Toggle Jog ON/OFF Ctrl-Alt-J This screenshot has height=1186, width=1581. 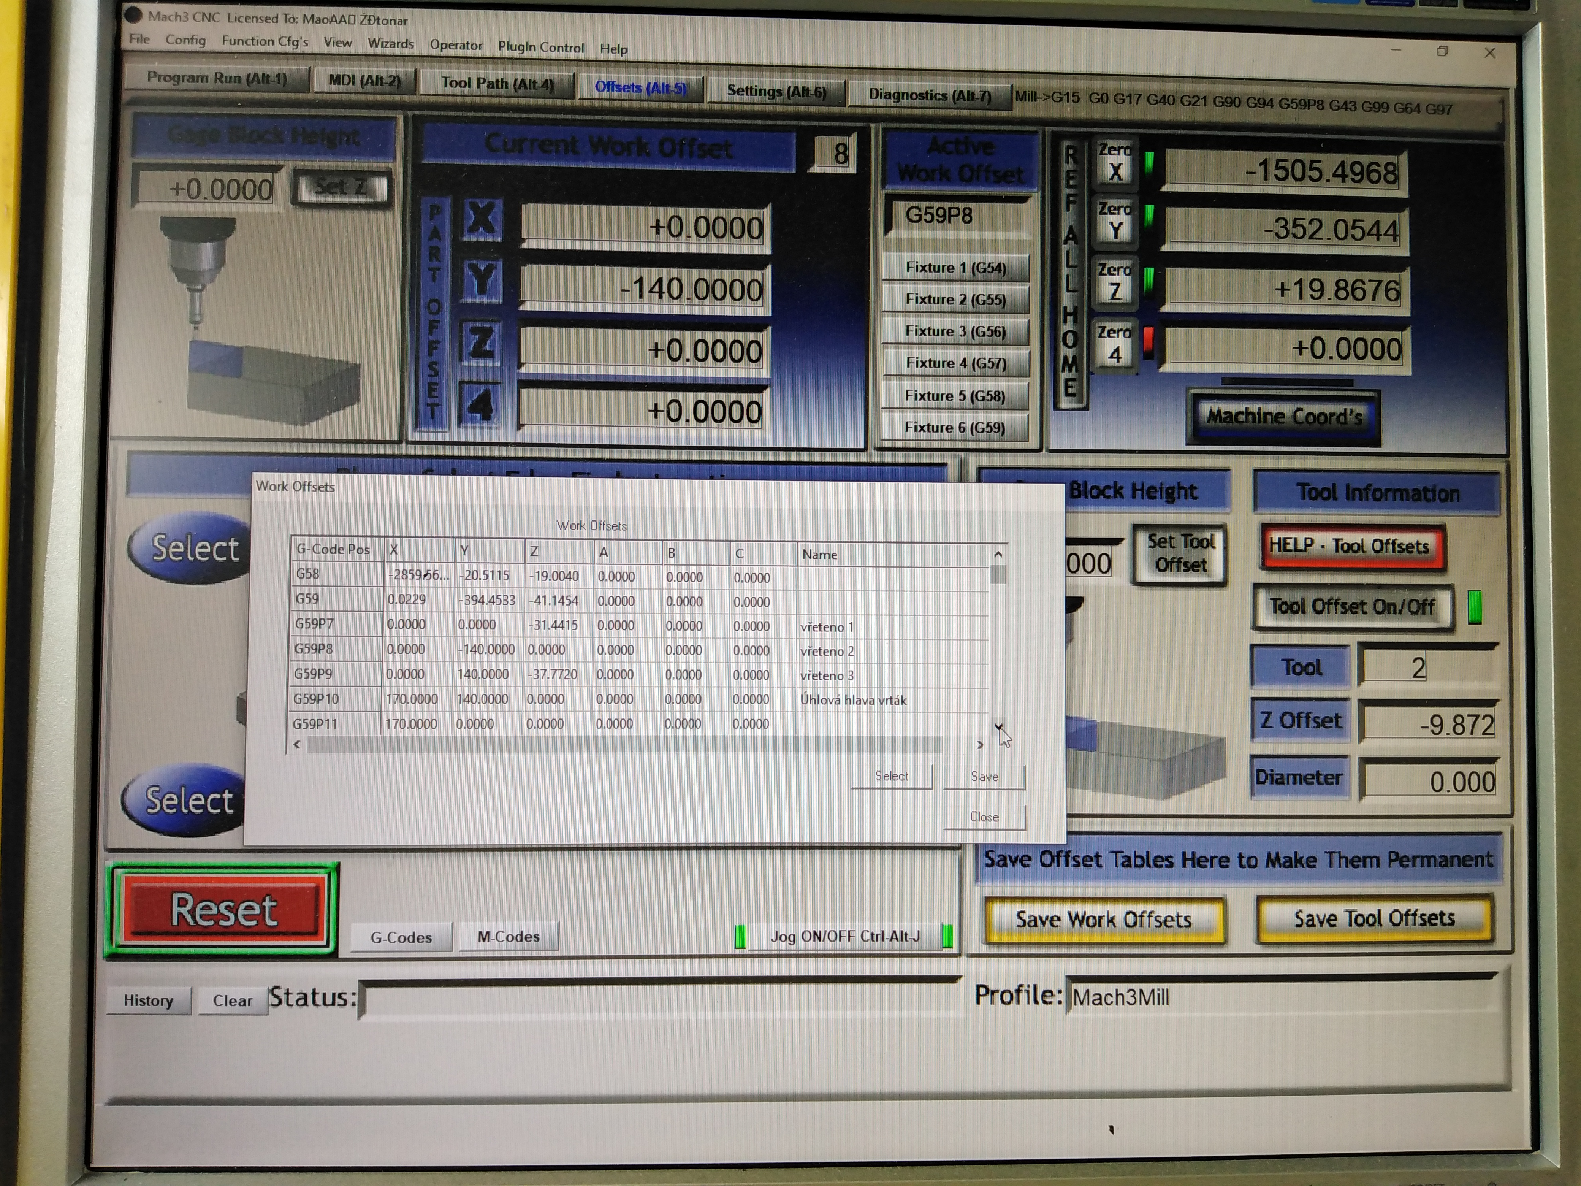pos(844,937)
